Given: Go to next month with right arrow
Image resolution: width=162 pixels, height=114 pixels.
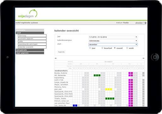Looking at the screenshot, I should pos(143,58).
